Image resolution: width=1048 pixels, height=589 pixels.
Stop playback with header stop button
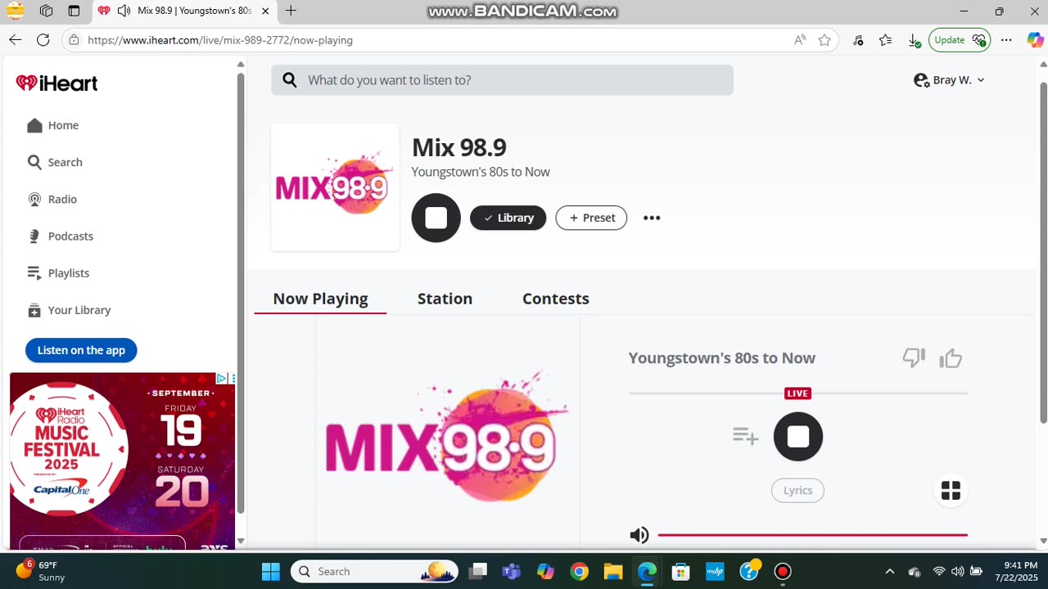pos(436,218)
